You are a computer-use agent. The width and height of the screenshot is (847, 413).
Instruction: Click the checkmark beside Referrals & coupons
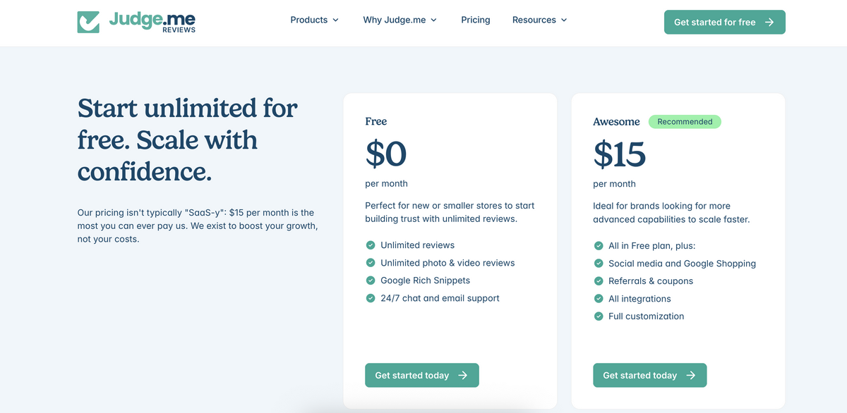pos(599,281)
